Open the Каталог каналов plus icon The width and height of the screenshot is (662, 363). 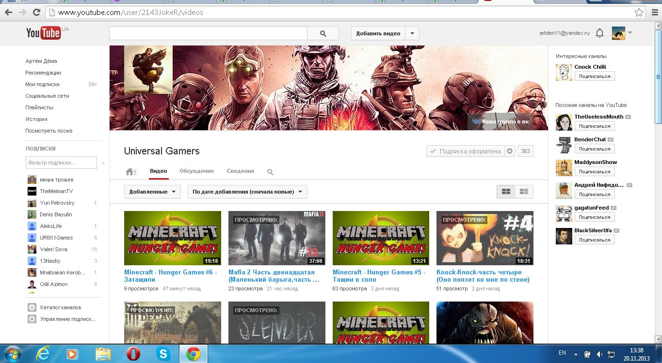[32, 307]
